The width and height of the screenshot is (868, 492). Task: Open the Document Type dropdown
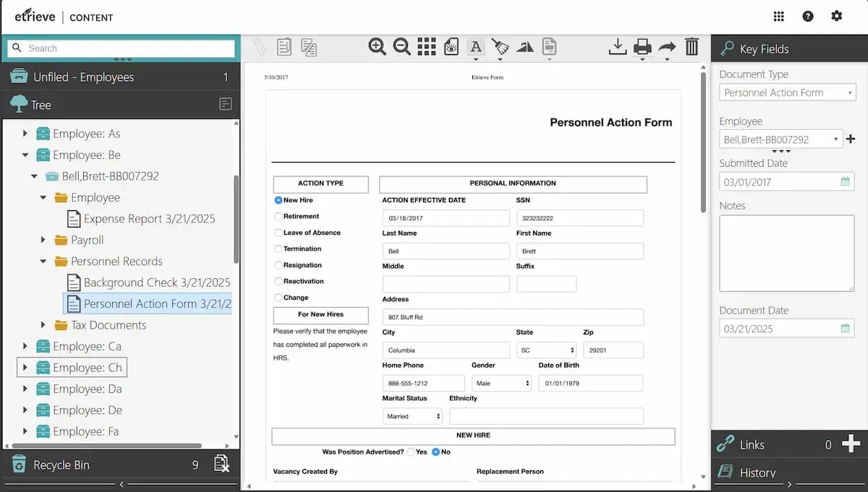pos(787,92)
